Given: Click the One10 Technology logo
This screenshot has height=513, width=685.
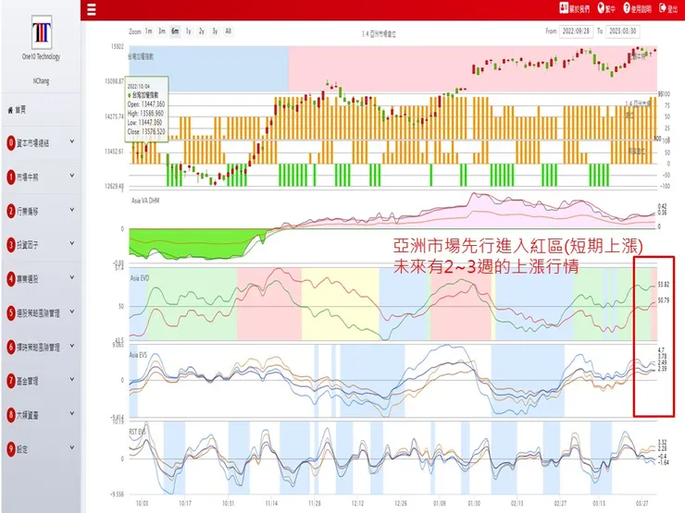Looking at the screenshot, I should (x=42, y=32).
